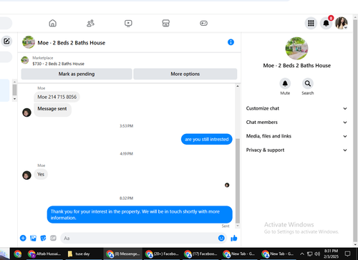Switch to the (8) Messenger taskbar window

(123, 254)
